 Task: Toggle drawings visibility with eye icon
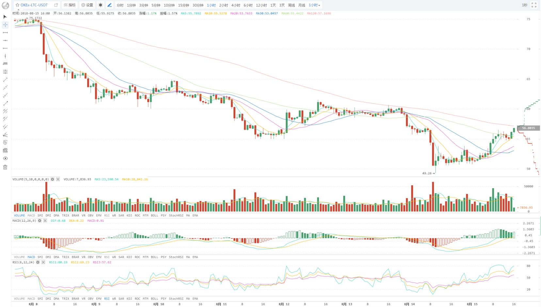pyautogui.click(x=5, y=158)
